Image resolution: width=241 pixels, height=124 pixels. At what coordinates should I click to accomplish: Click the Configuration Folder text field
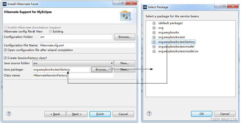coord(76,37)
